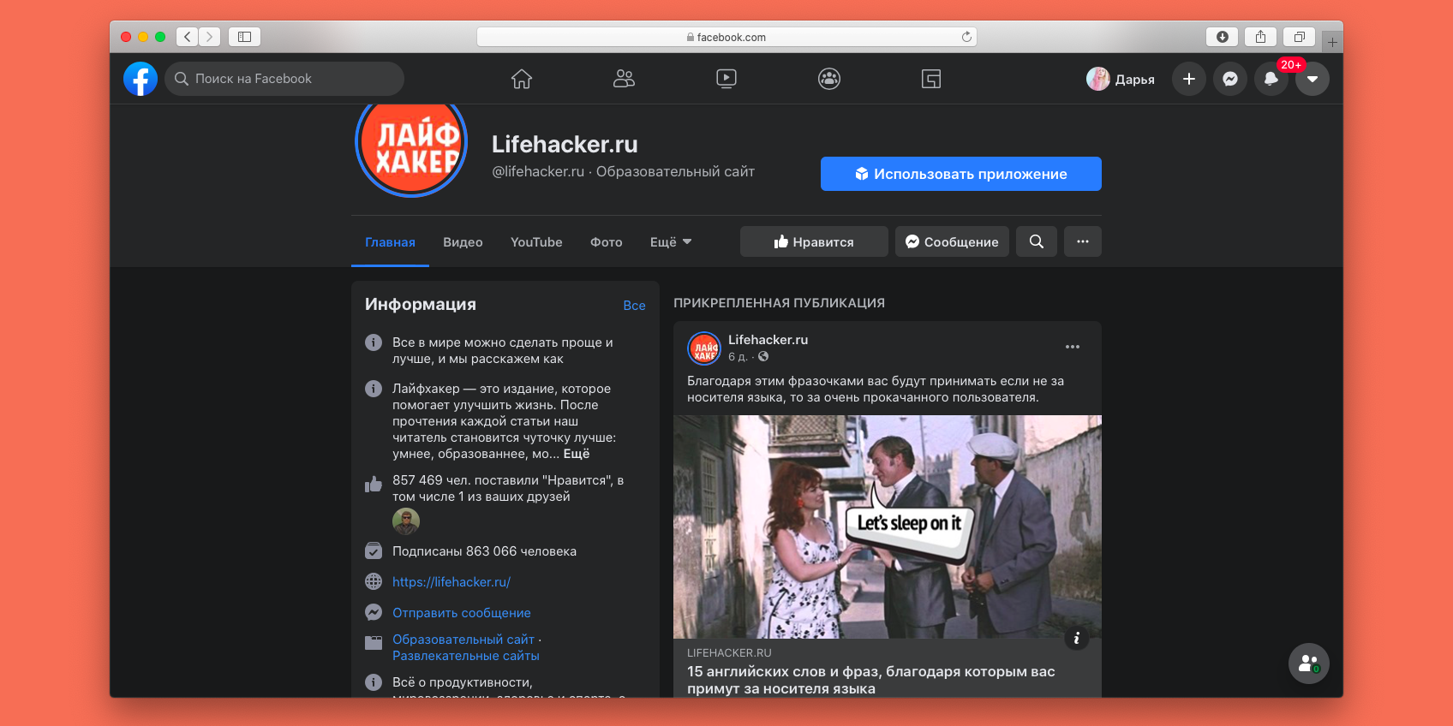Open the account dropdown arrow menu
This screenshot has height=726, width=1453.
(x=1312, y=79)
